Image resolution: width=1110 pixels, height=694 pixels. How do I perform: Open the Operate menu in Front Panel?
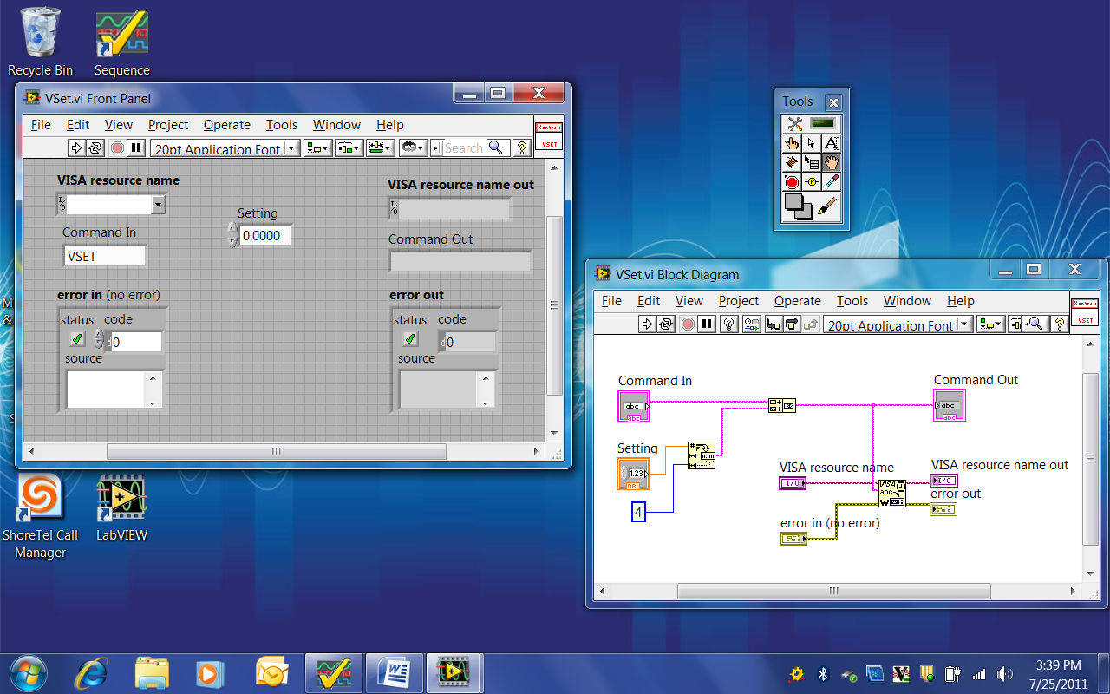pos(226,125)
